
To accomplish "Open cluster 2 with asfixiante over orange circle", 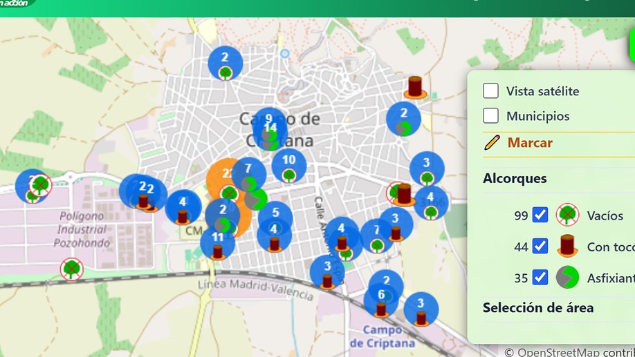I will pyautogui.click(x=222, y=215).
